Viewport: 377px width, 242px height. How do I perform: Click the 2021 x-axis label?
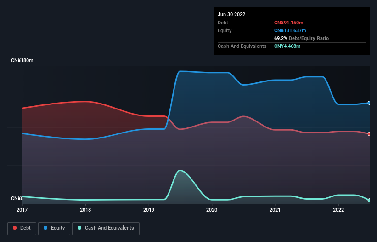coord(275,210)
